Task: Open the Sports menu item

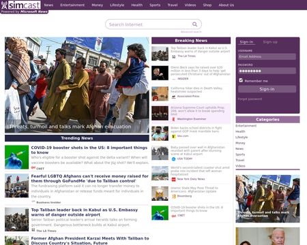Action: point(155,5)
